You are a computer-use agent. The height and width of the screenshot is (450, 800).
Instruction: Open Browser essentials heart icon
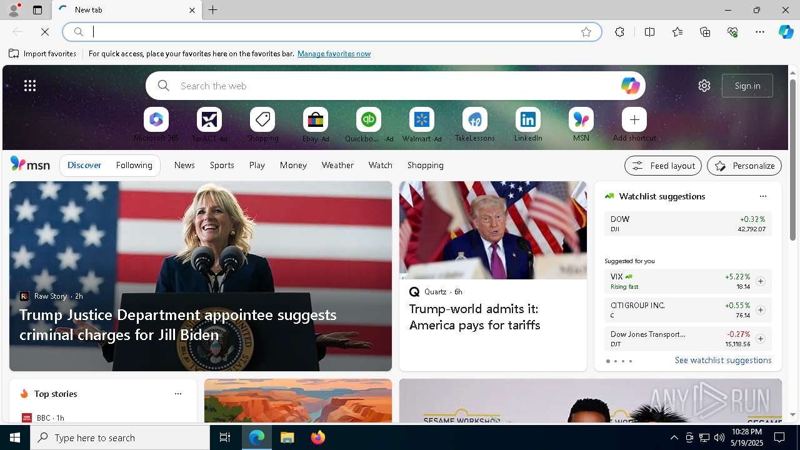732,32
